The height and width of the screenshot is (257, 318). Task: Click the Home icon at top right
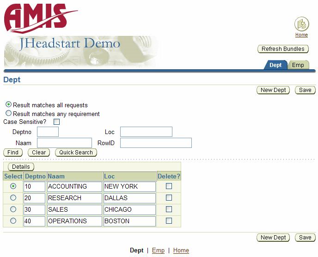coord(301,24)
